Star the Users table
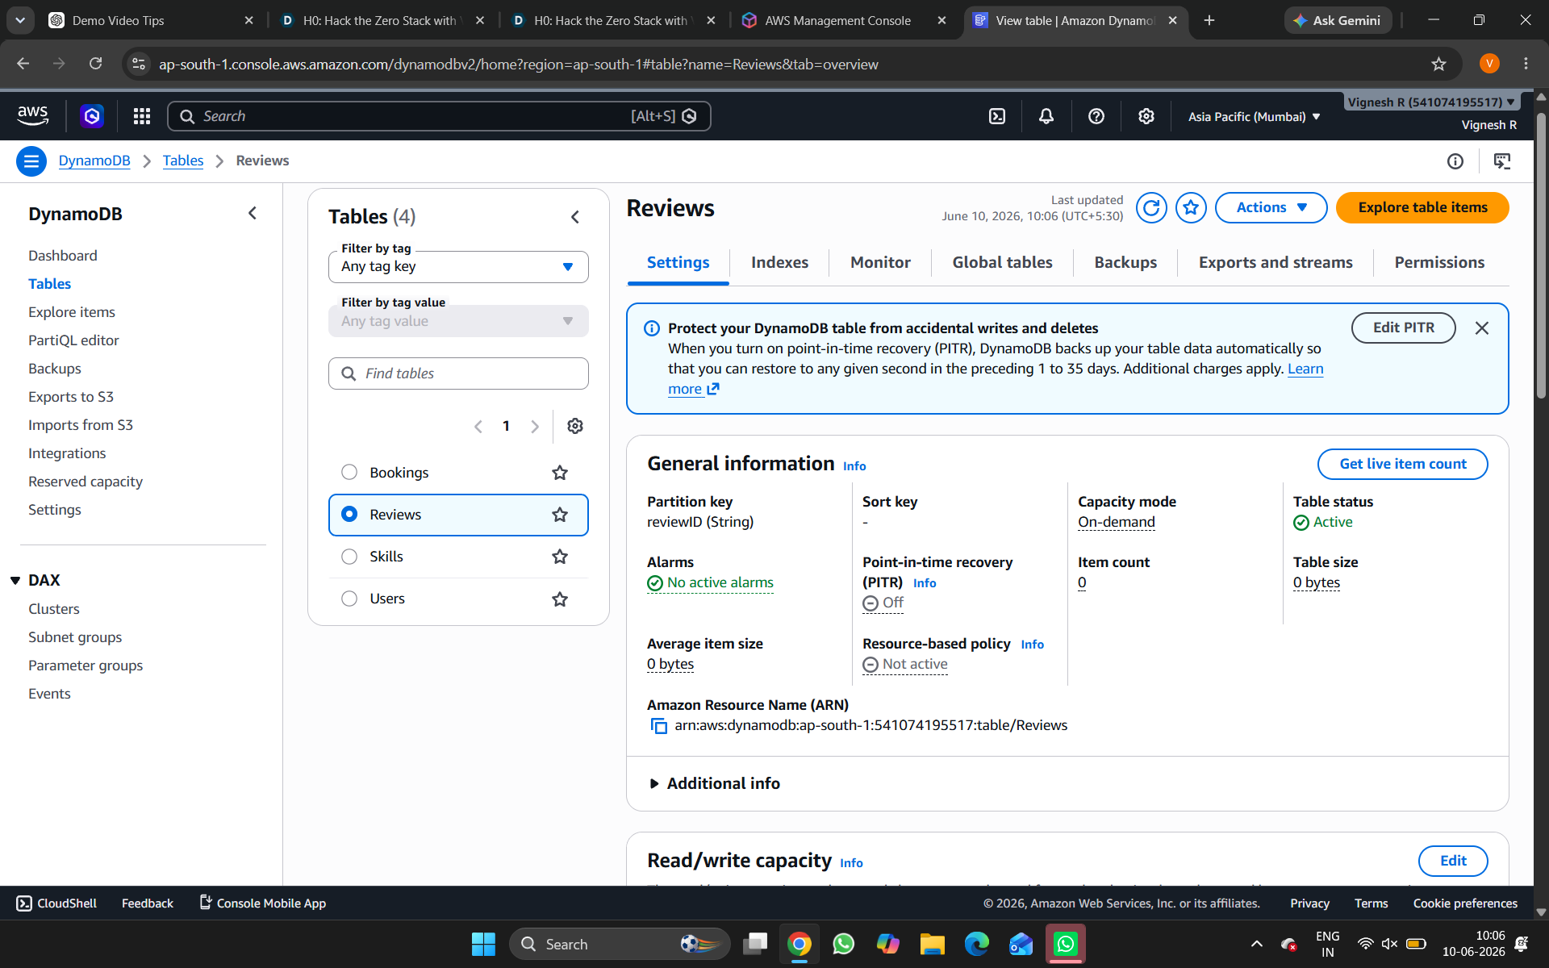This screenshot has width=1549, height=968. pos(560,599)
